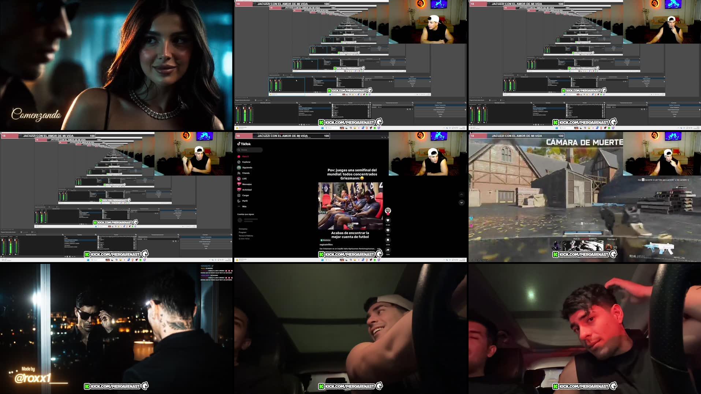Click the Griezmann locker-room video player
Viewport: 701px width, 394px height.
[x=350, y=206]
